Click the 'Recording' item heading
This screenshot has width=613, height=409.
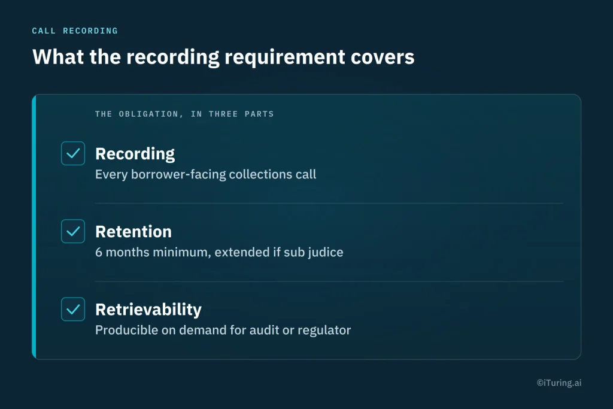[135, 154]
